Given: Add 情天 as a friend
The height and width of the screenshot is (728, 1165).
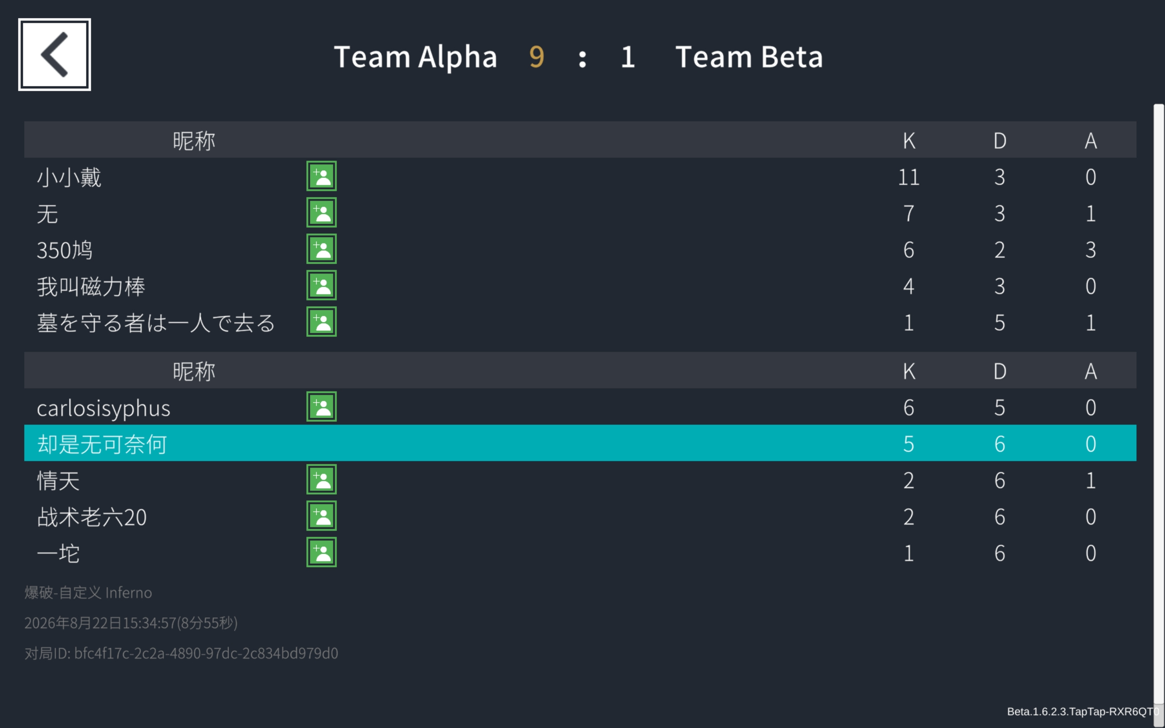Looking at the screenshot, I should point(321,480).
